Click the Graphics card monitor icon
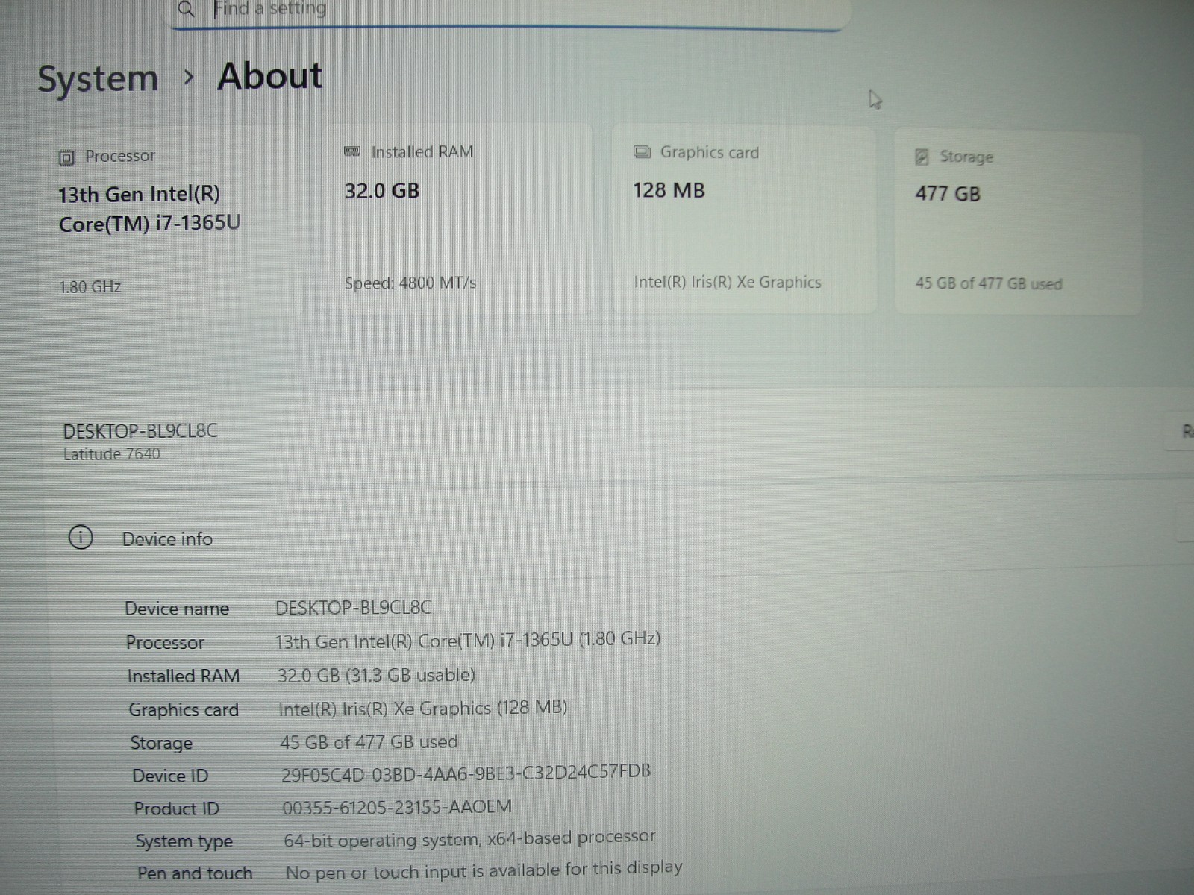The width and height of the screenshot is (1194, 895). [642, 152]
